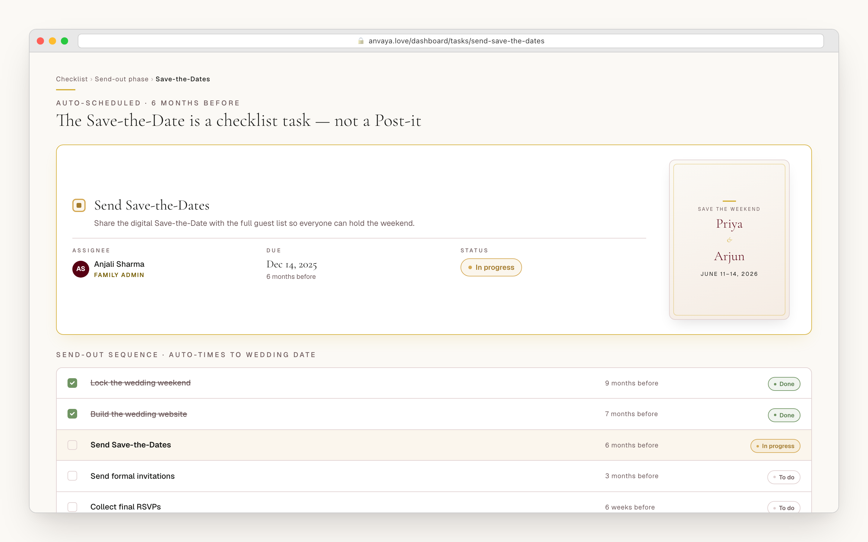Click the page headline about the Save-the-Date checklist task

[238, 120]
